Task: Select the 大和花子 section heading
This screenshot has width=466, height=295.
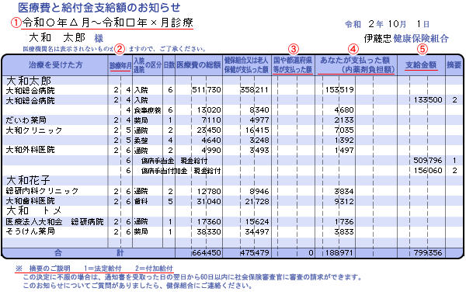Action: (28, 180)
